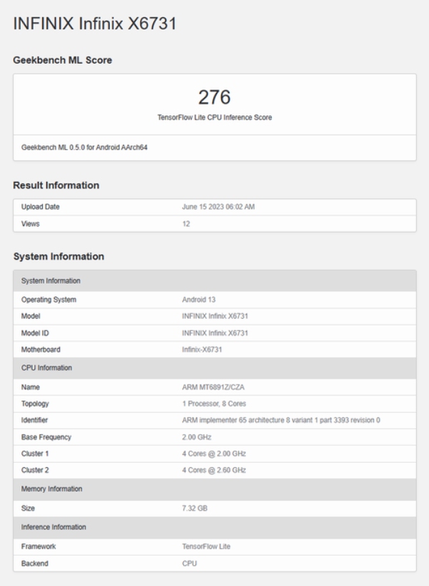Click 4 Cores @ 2.00 GHz value
This screenshot has width=429, height=586.
[x=214, y=453]
